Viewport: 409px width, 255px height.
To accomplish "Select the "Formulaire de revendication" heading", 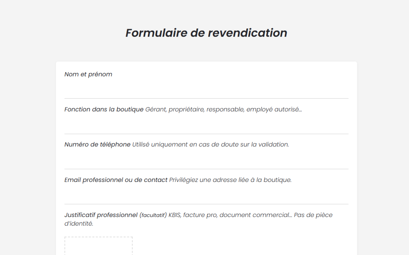I will (x=206, y=33).
